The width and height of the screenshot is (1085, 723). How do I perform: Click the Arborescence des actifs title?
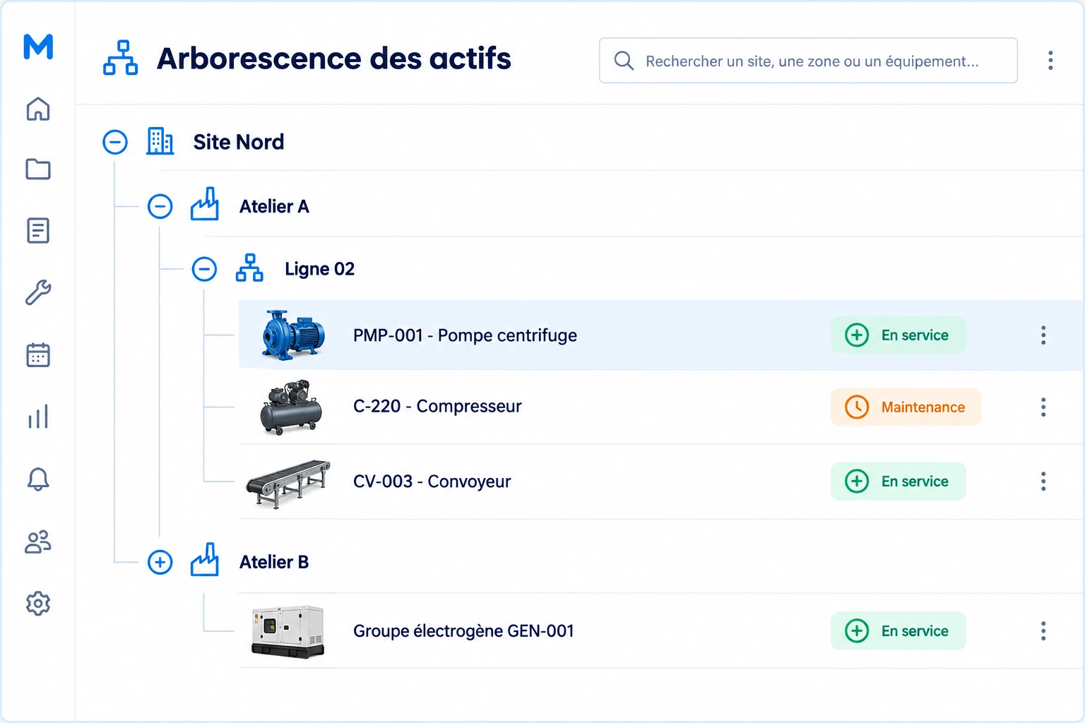point(333,59)
